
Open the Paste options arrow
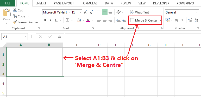[7, 23]
